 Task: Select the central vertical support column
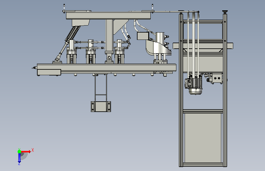pos(109,35)
